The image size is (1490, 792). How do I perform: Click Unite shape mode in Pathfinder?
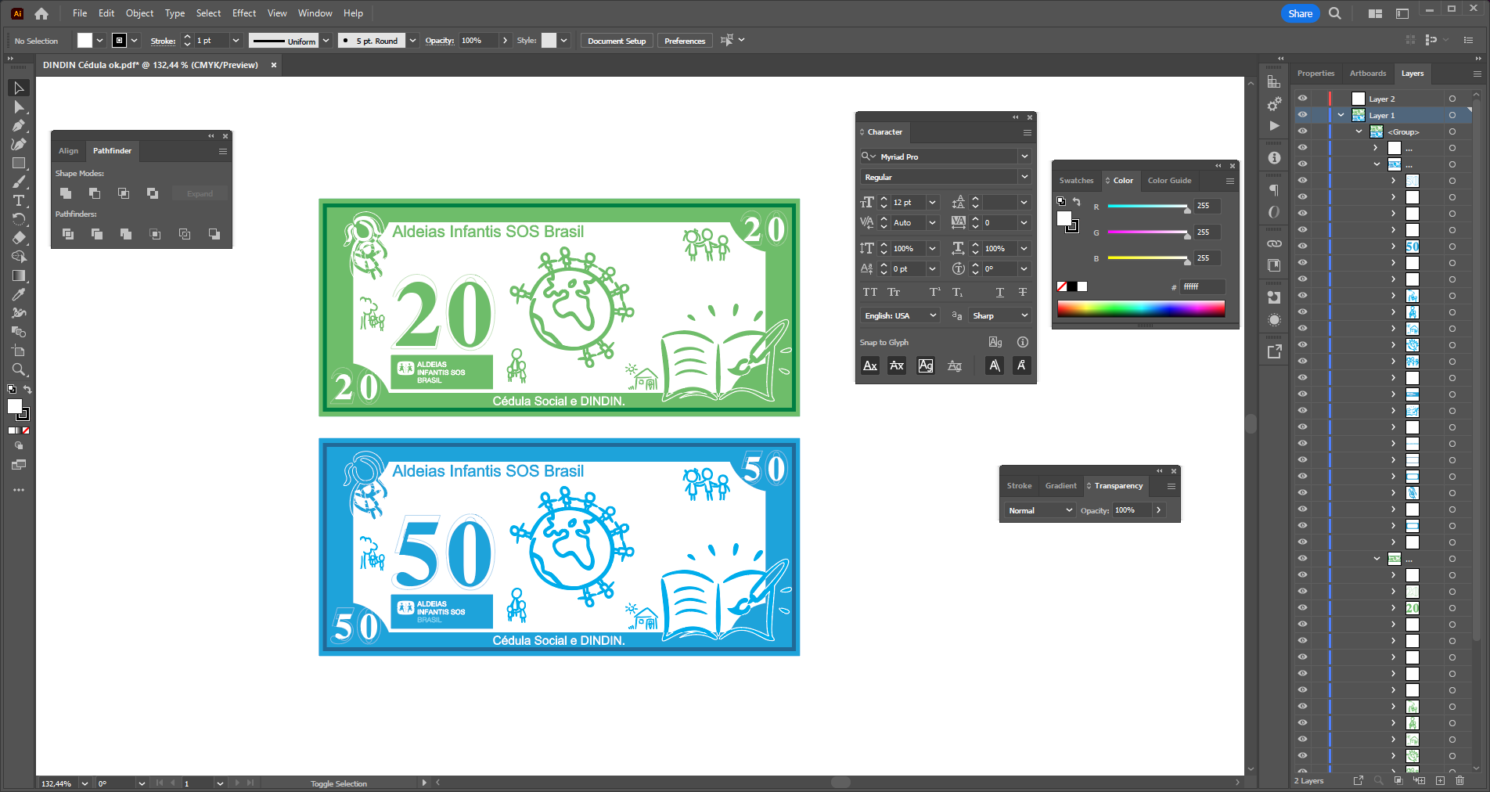click(66, 193)
